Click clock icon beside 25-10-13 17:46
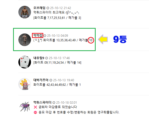149x122 pixels. pos(47,58)
